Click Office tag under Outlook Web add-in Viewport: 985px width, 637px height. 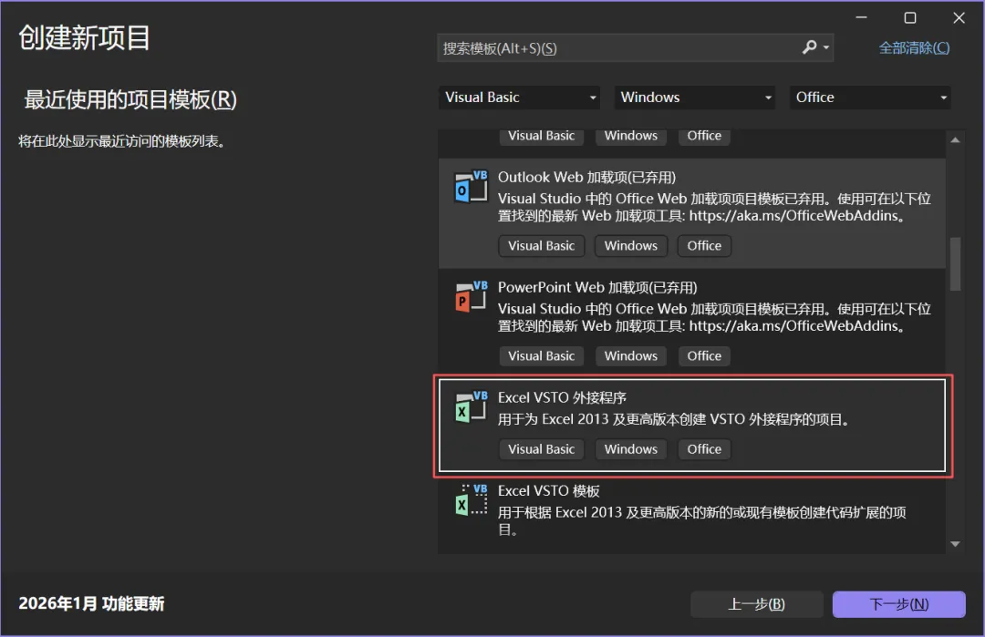(x=704, y=246)
